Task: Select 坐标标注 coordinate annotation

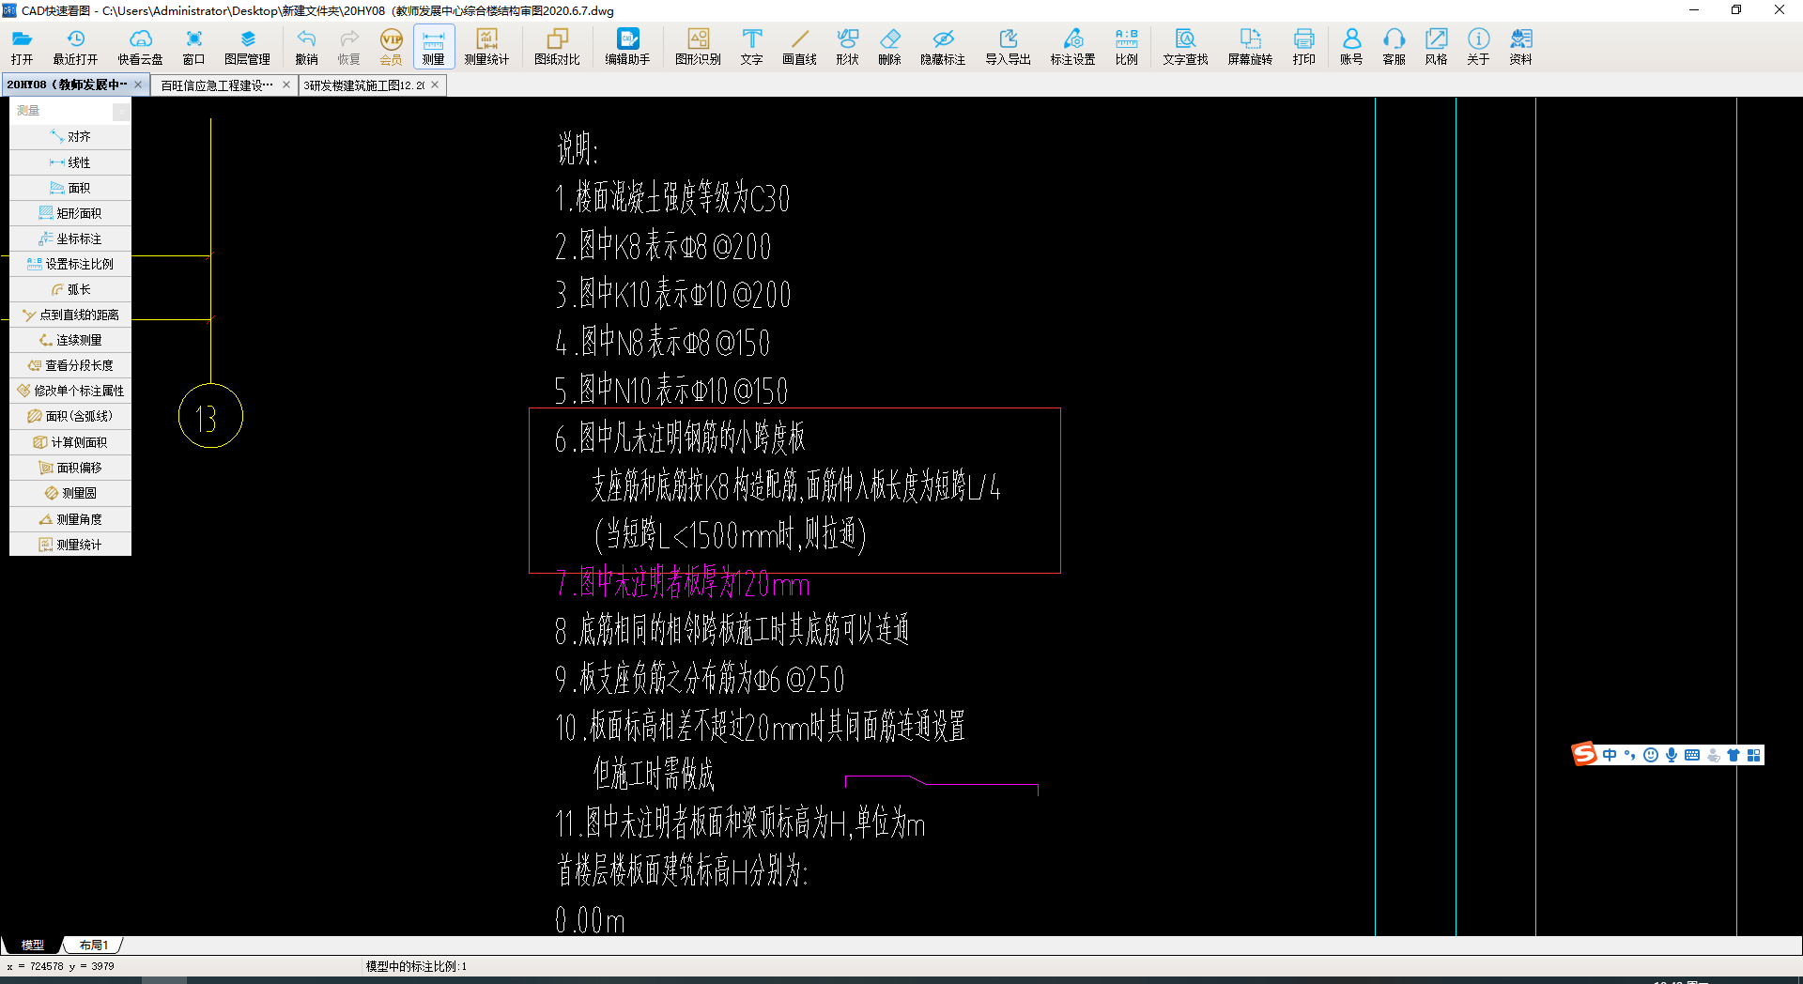Action: click(70, 238)
